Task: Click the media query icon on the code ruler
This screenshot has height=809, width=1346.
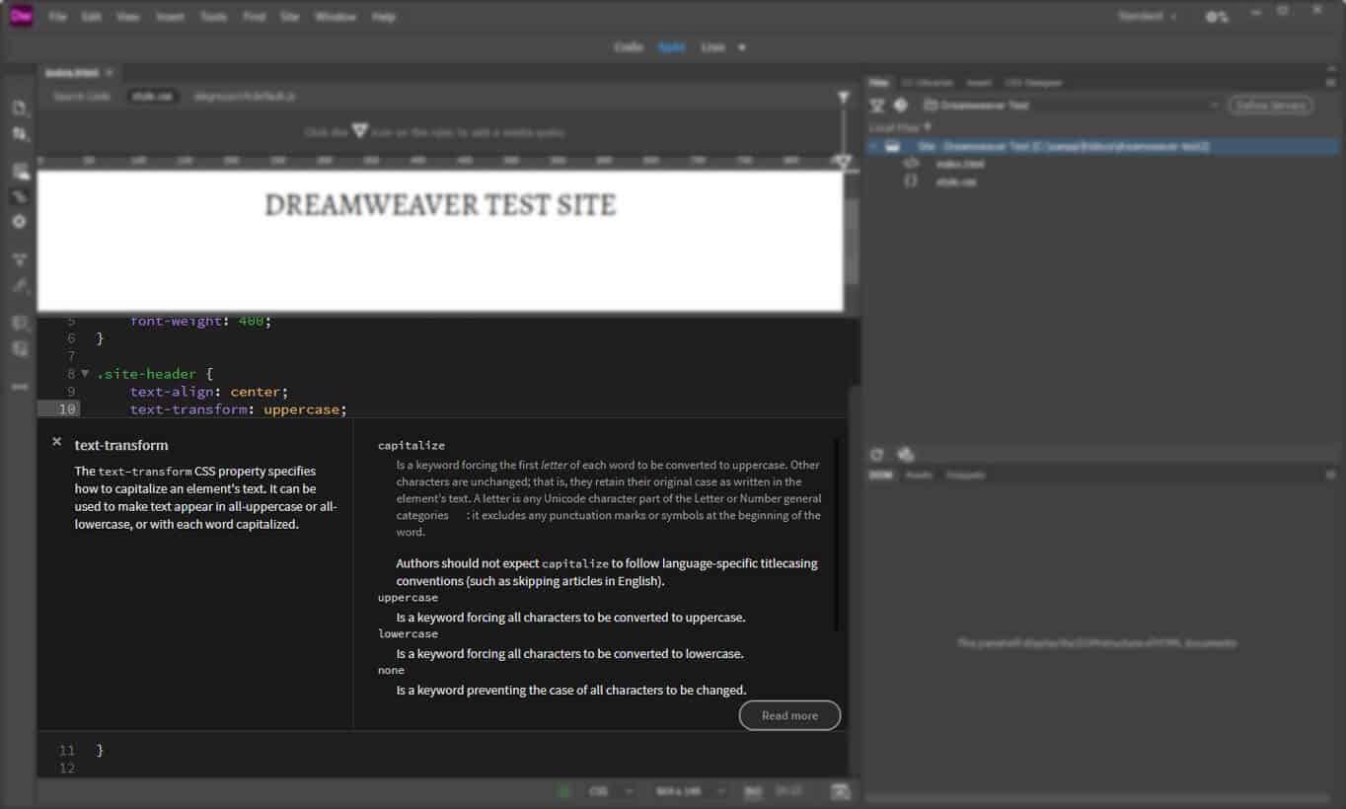Action: 841,163
